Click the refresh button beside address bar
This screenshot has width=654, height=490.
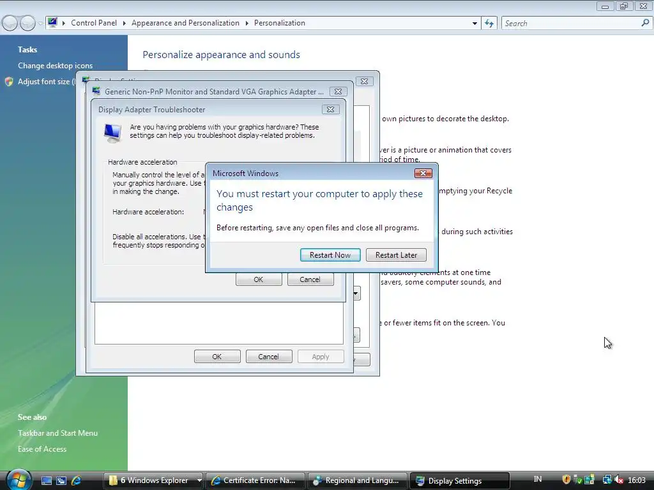click(489, 24)
